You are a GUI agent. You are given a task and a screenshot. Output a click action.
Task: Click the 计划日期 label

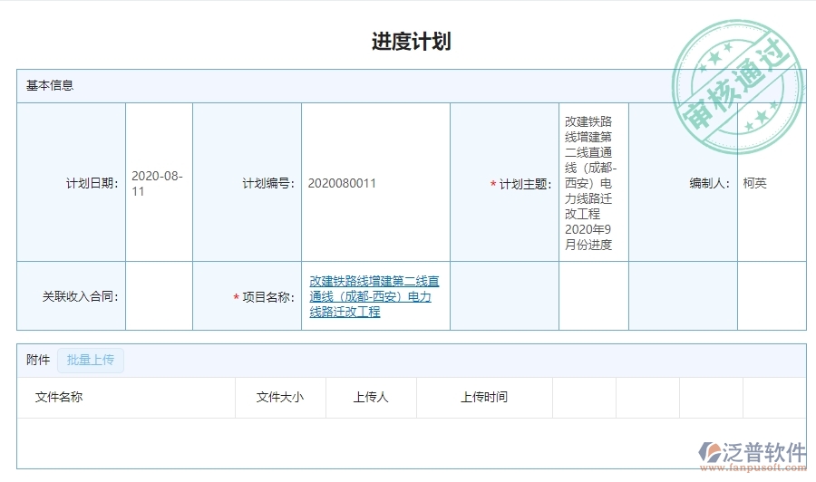[92, 184]
